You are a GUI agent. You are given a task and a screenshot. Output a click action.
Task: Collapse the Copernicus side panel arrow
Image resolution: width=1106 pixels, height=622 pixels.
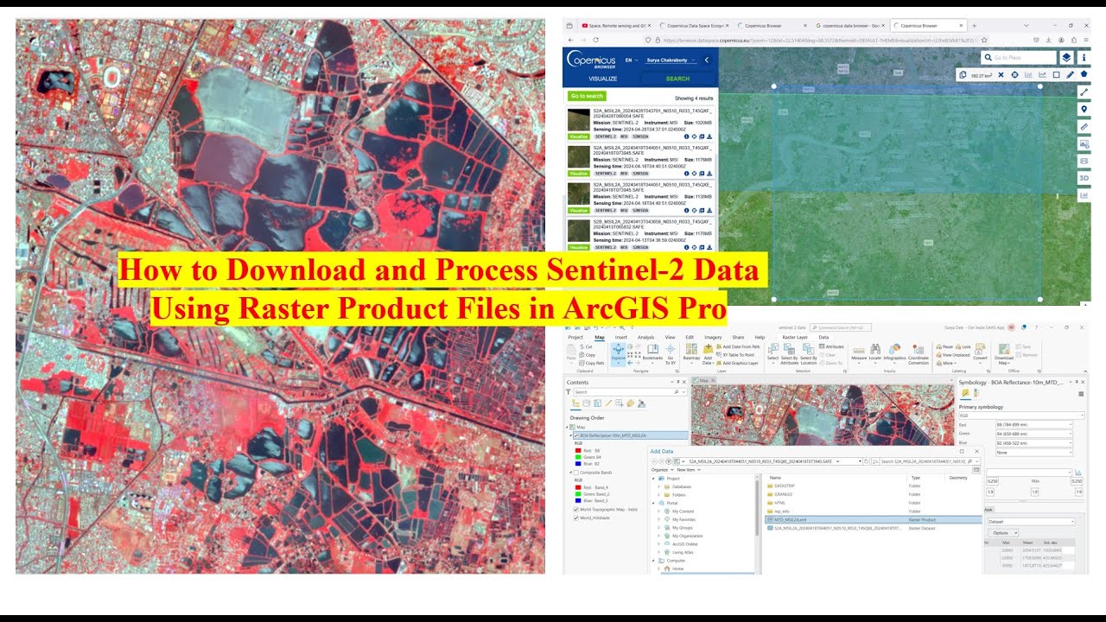[707, 60]
